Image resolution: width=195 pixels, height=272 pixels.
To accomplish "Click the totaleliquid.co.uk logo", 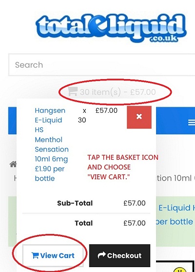I will pos(111,28).
